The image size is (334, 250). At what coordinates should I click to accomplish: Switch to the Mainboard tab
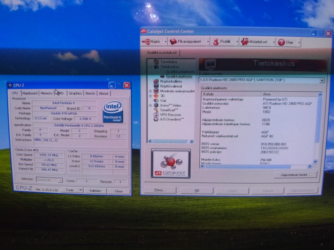coord(30,93)
